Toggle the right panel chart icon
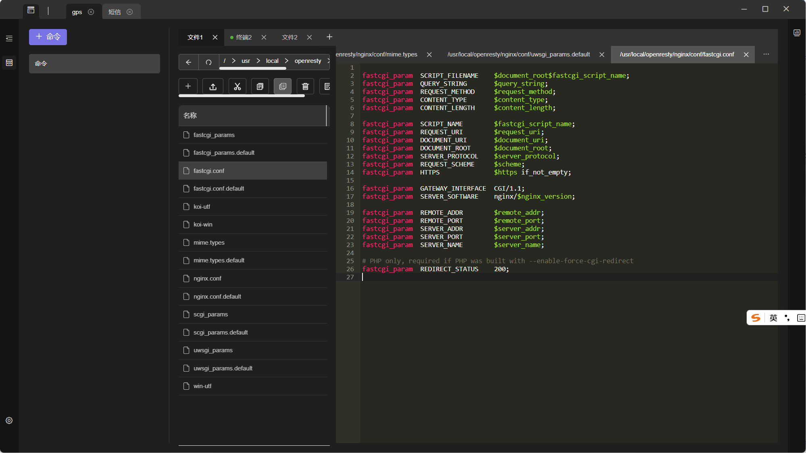The width and height of the screenshot is (806, 453). [797, 33]
